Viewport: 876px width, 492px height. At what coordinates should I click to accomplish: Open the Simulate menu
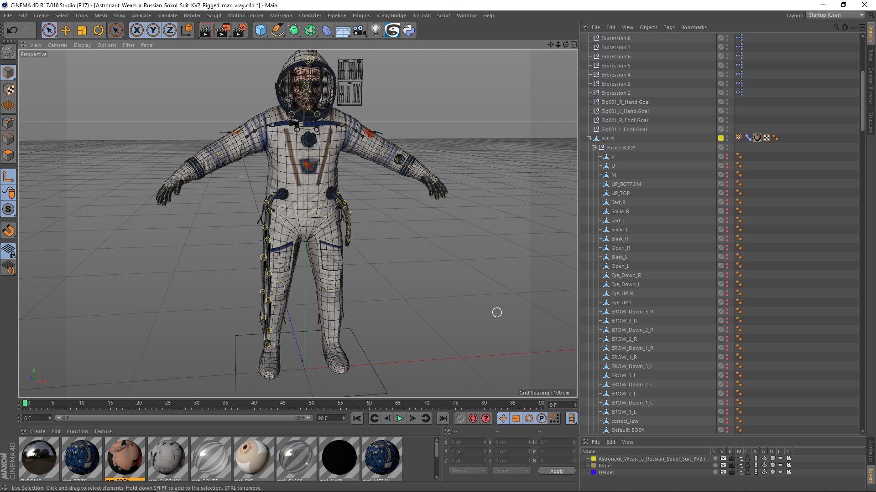pos(167,15)
